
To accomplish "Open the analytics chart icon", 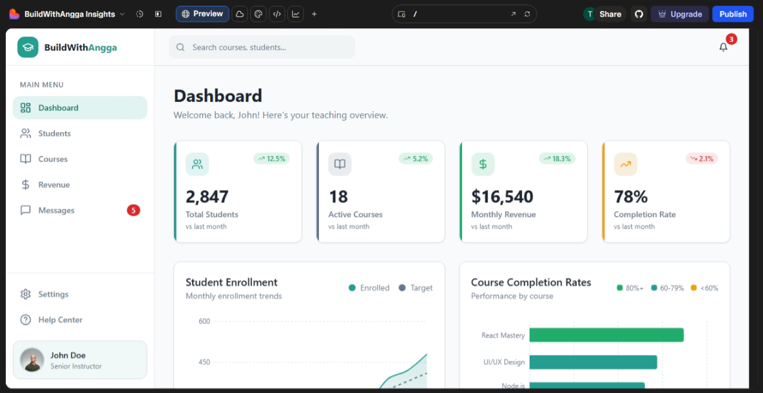I will (x=295, y=14).
